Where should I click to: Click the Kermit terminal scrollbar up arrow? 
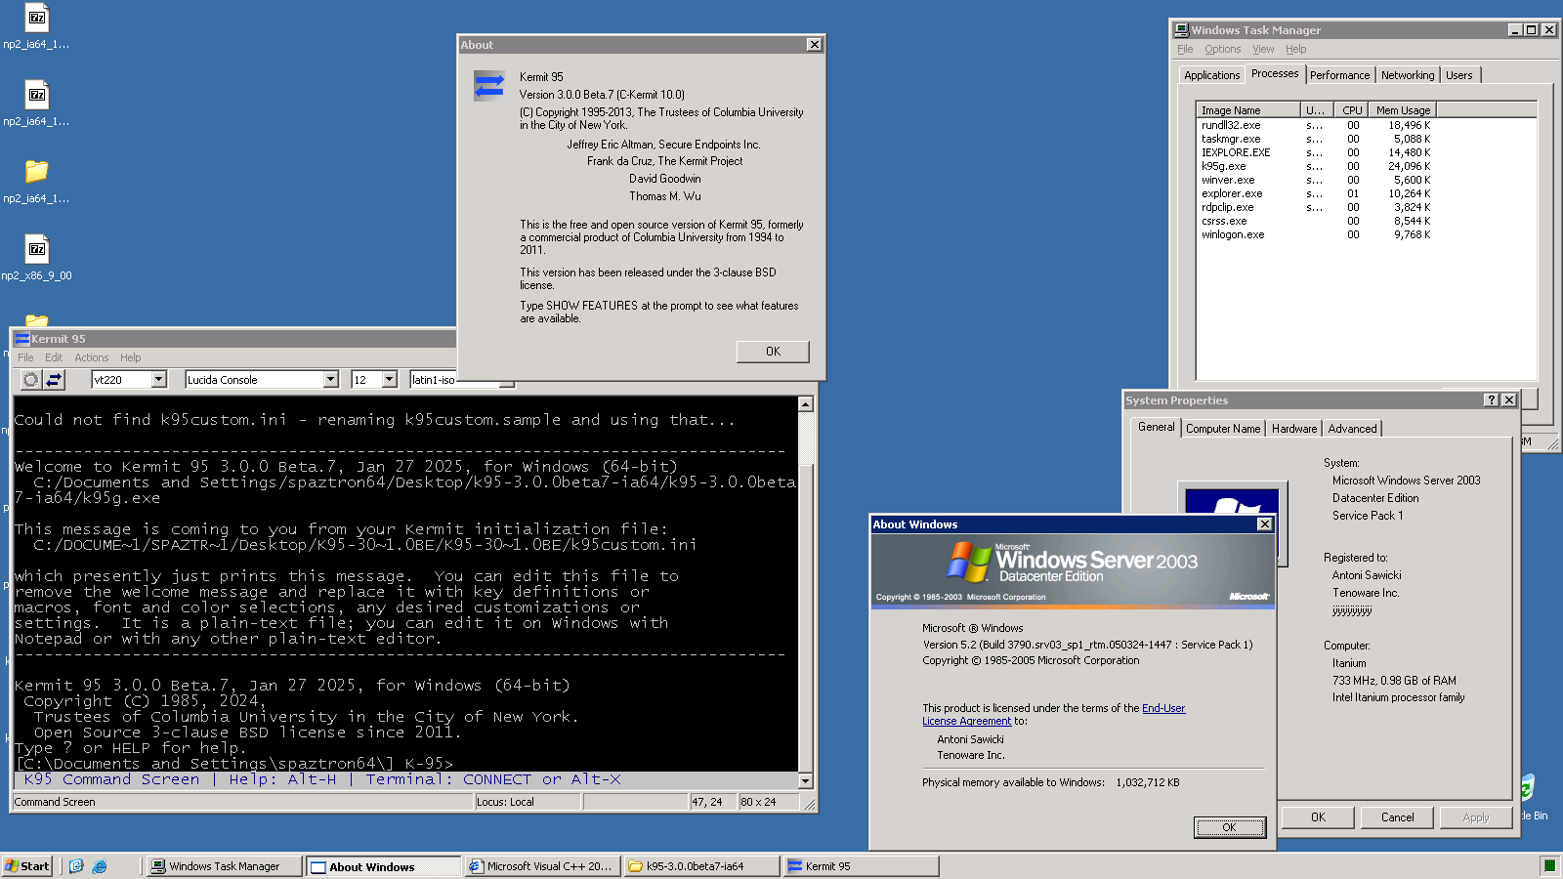click(806, 404)
